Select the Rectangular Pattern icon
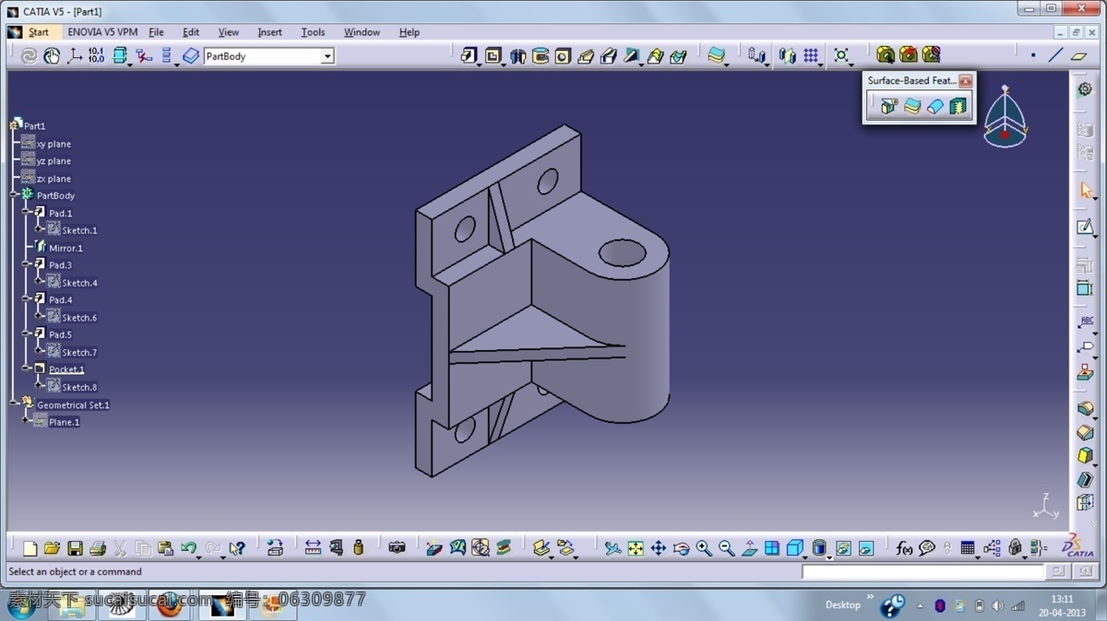 (810, 56)
